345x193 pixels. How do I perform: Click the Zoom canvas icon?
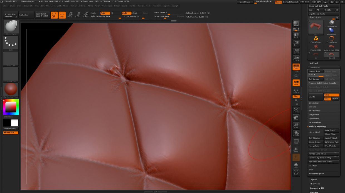point(296,43)
